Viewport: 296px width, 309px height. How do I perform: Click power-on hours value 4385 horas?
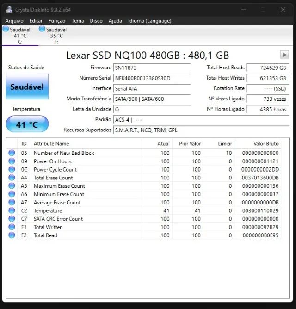click(268, 109)
